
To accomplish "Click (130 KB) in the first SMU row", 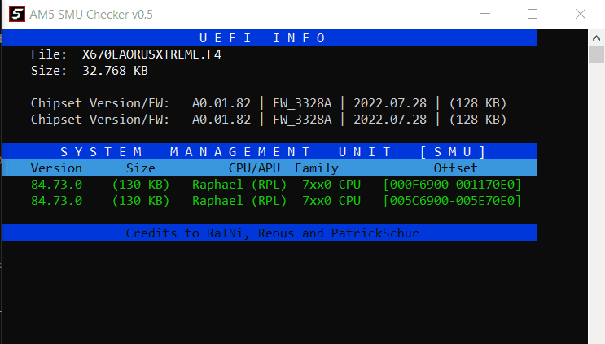I will click(140, 185).
